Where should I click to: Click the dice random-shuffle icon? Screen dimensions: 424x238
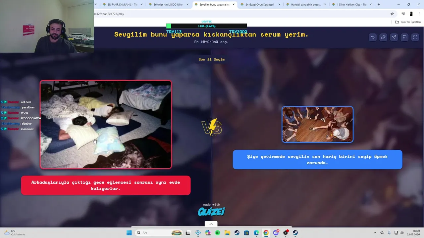point(383,37)
